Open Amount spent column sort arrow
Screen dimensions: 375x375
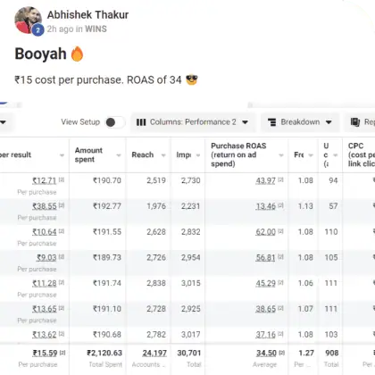click(119, 155)
